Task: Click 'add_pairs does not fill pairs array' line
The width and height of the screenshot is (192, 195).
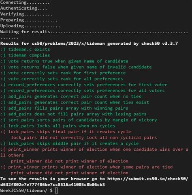Action: coord(73,114)
